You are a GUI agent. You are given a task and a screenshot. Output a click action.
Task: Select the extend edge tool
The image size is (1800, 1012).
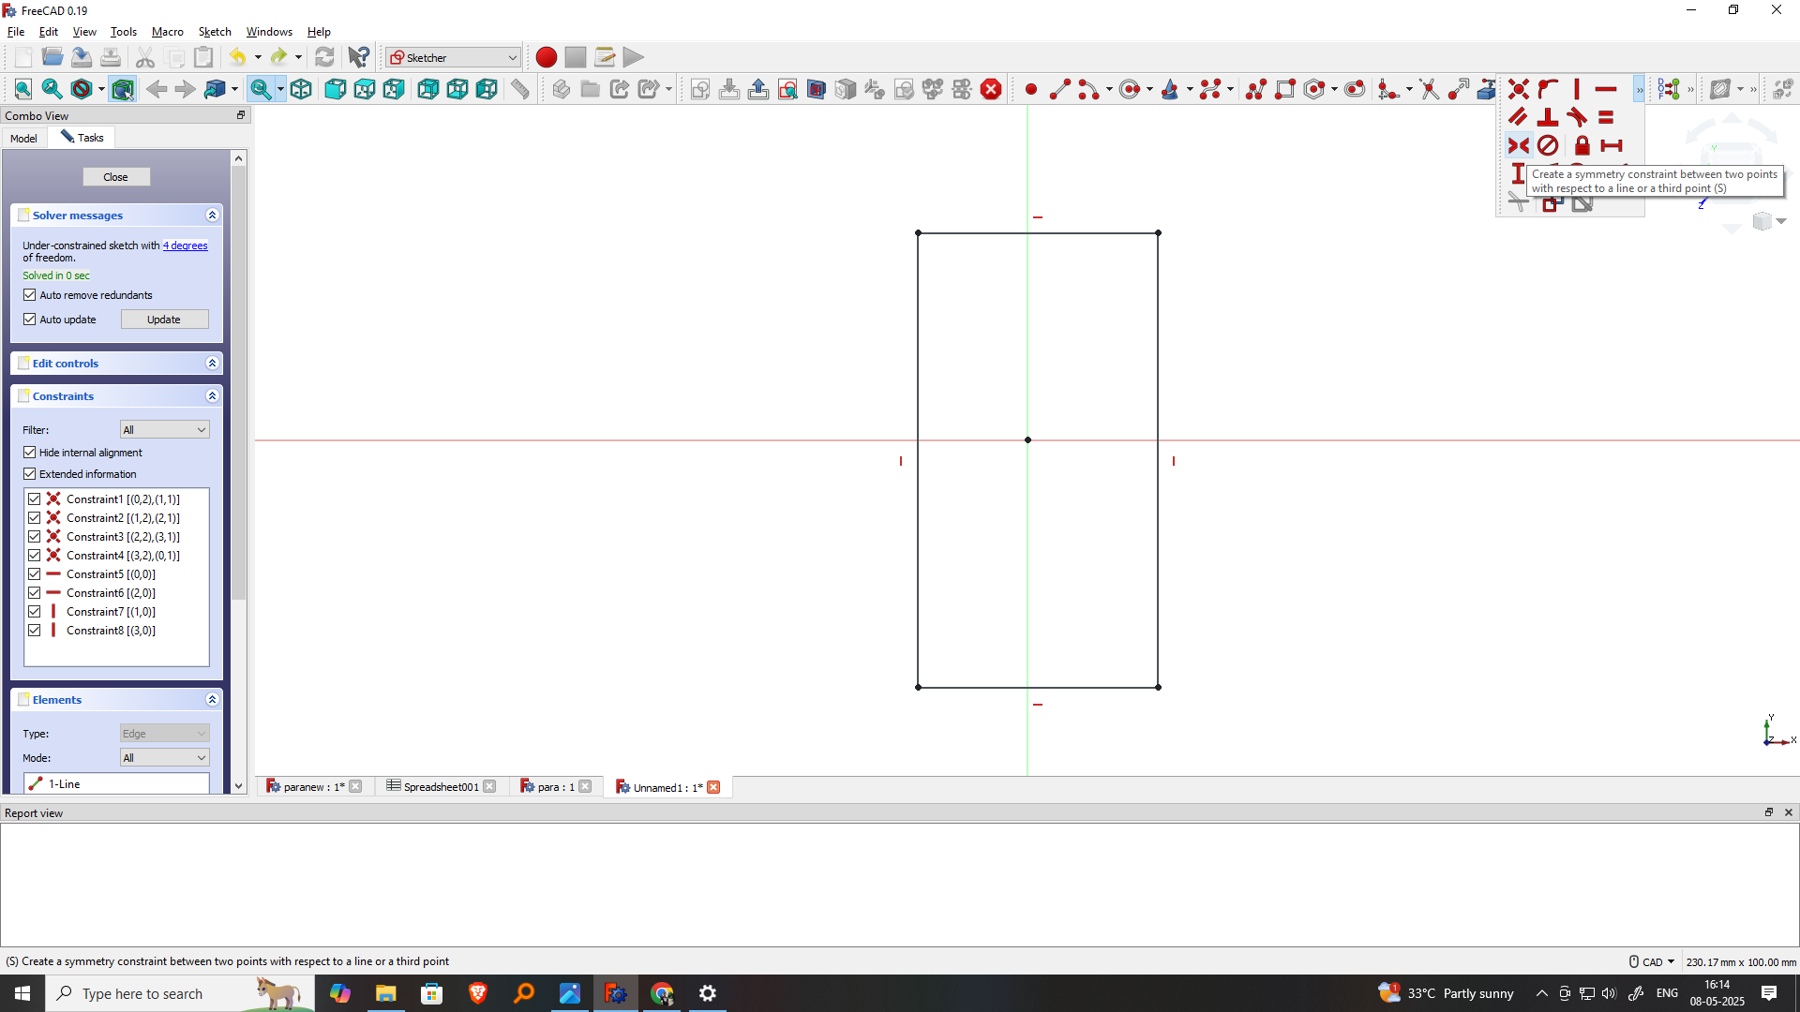1459,89
